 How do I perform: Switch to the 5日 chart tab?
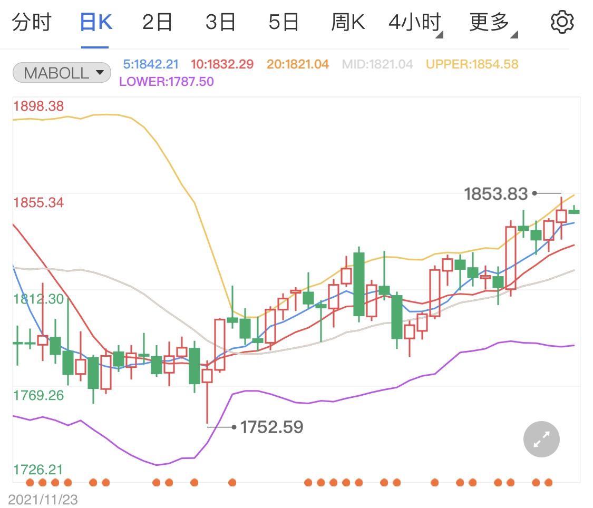pyautogui.click(x=284, y=22)
